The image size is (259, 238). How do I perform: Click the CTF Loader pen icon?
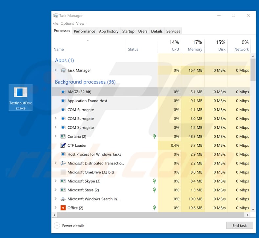tap(63, 145)
